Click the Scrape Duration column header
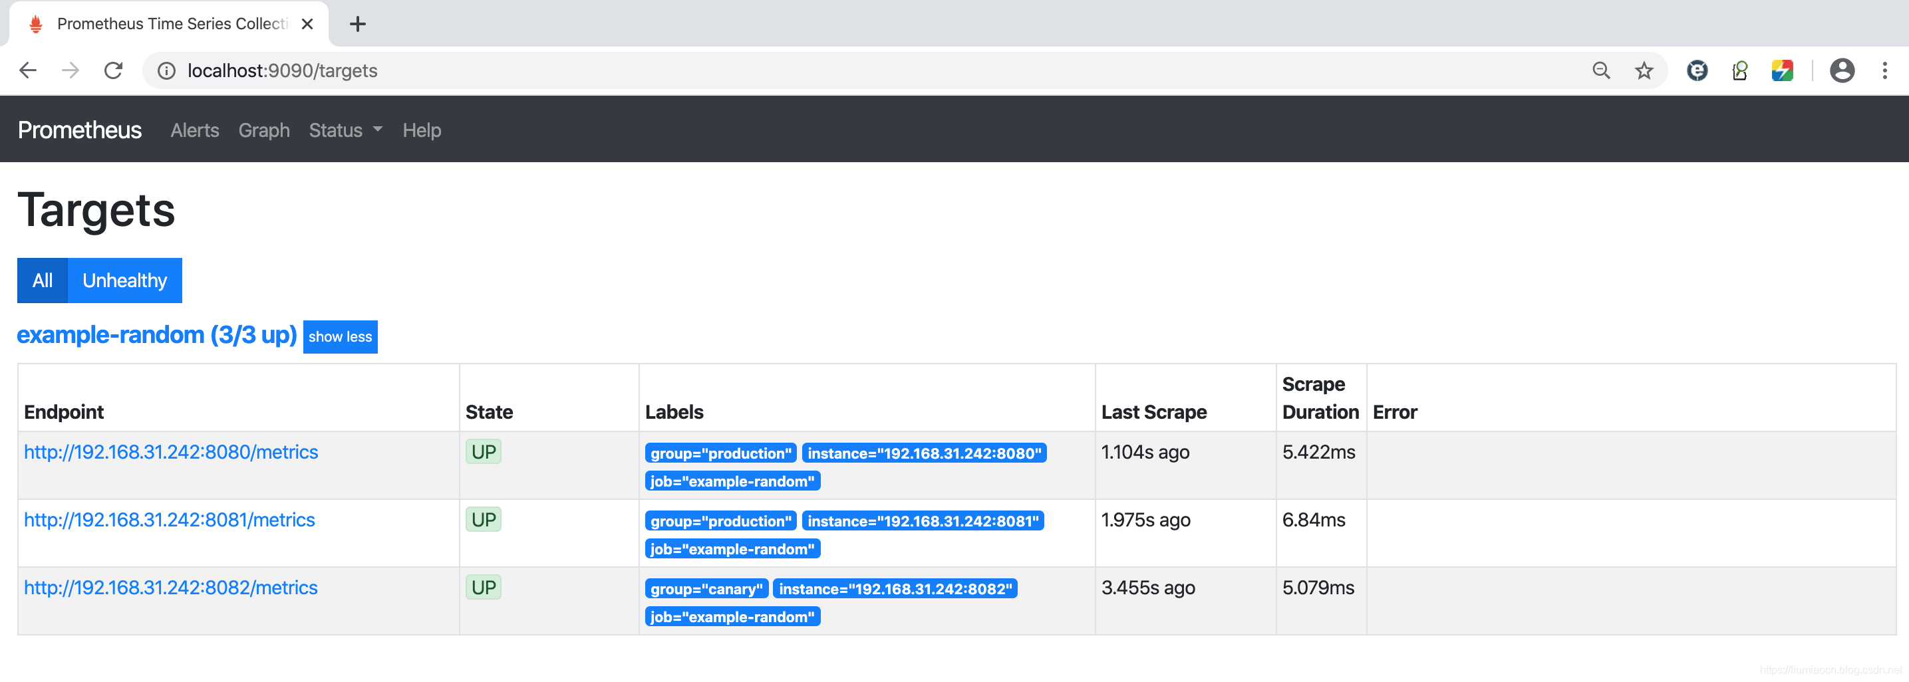 pos(1320,398)
